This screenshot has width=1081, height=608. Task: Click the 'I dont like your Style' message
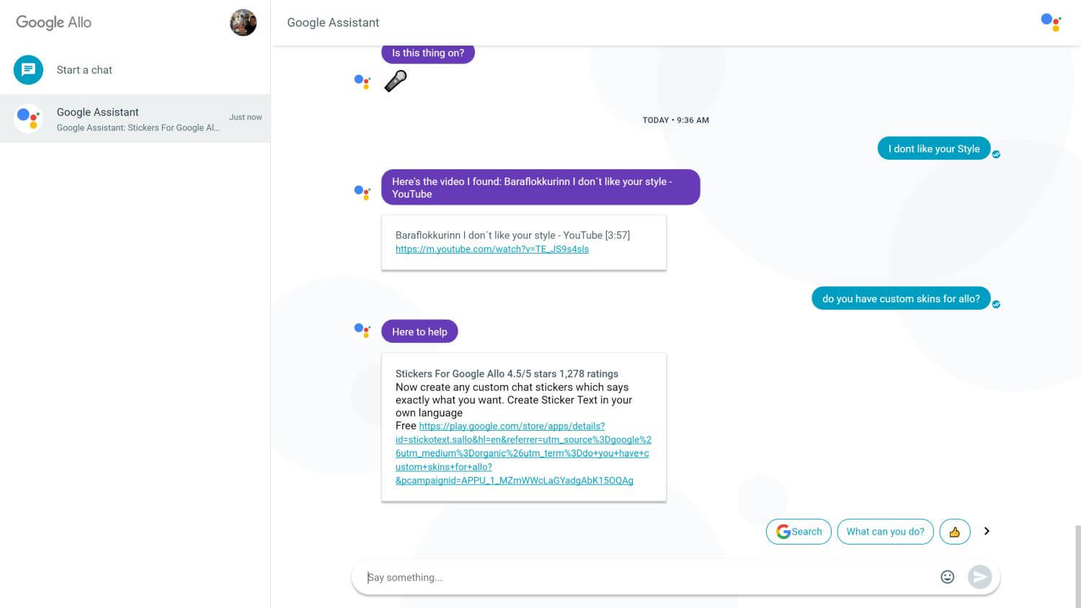coord(933,148)
